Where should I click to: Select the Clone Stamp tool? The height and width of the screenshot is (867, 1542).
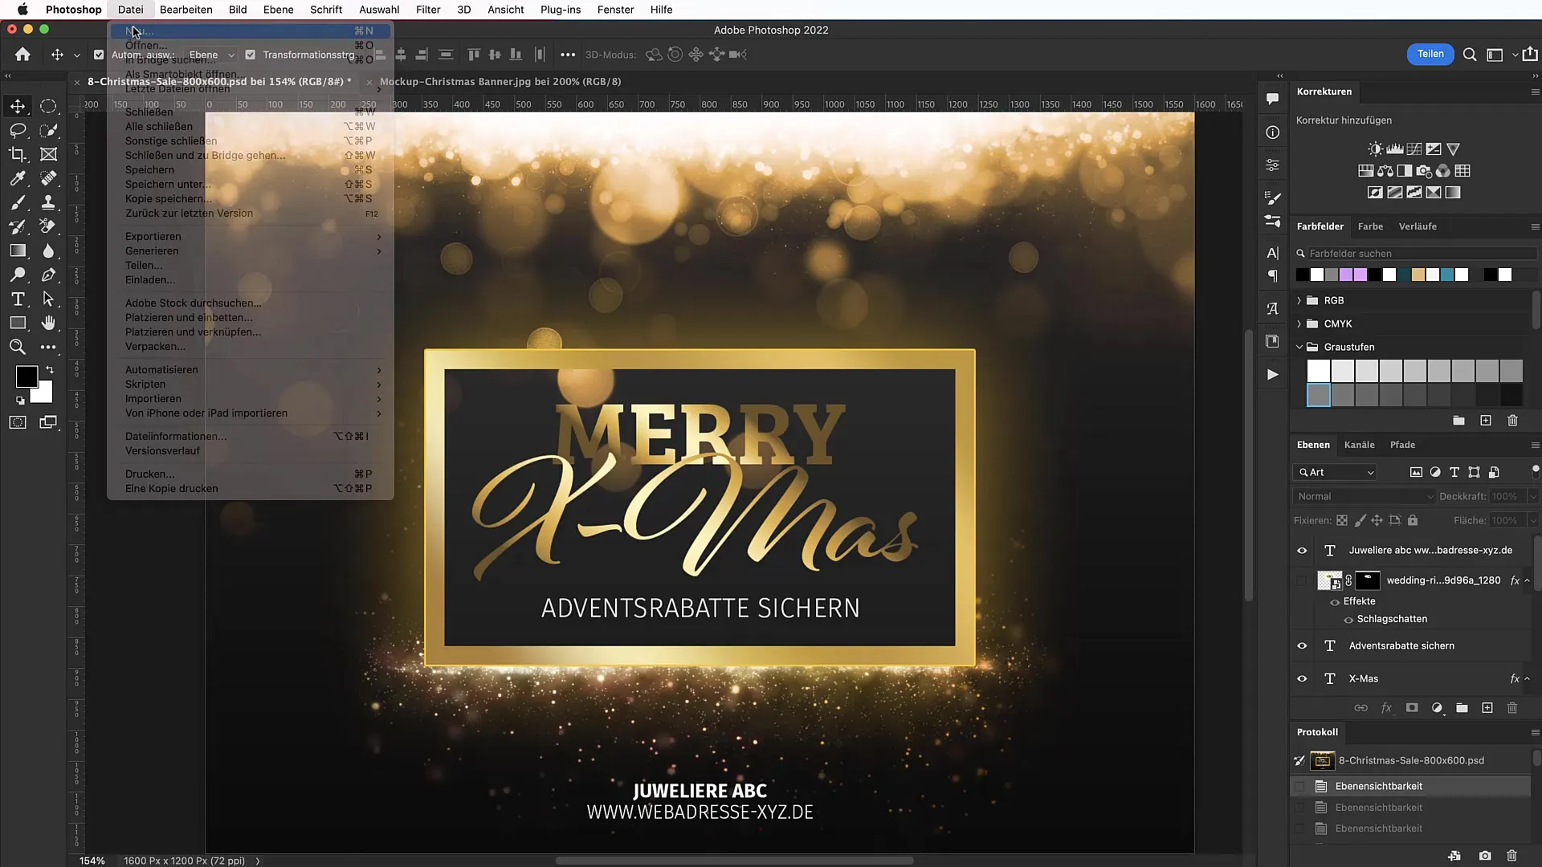point(48,202)
